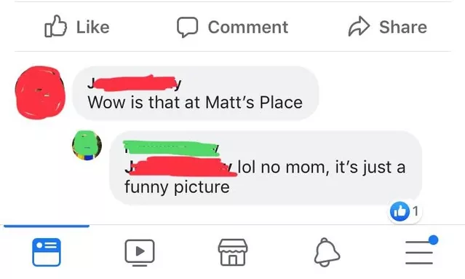Open the Comment speech bubble icon

[x=188, y=27]
